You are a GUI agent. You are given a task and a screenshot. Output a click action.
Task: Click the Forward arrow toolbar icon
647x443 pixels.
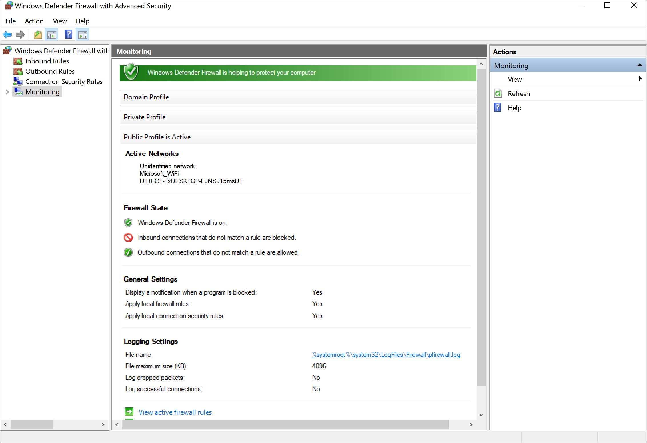click(20, 35)
